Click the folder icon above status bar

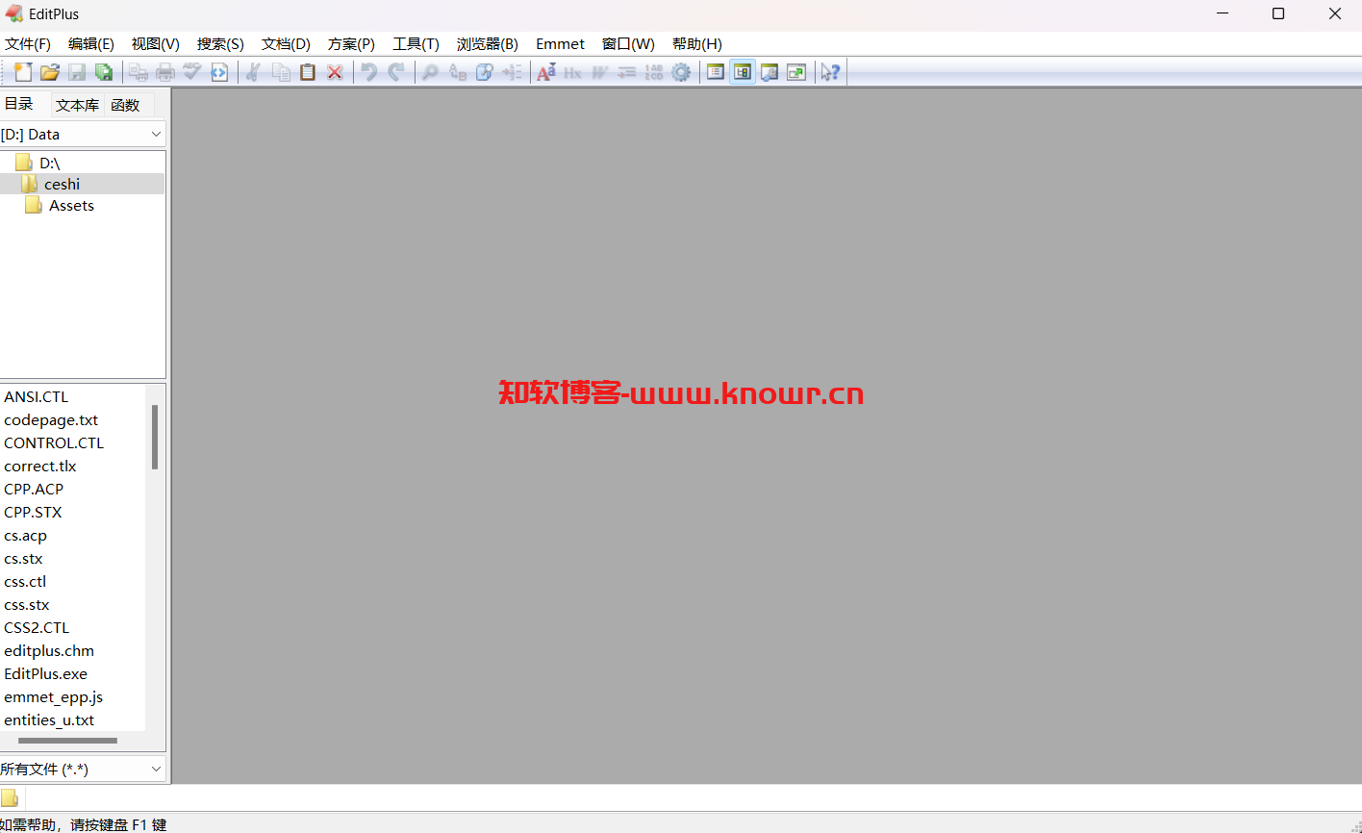click(x=10, y=797)
